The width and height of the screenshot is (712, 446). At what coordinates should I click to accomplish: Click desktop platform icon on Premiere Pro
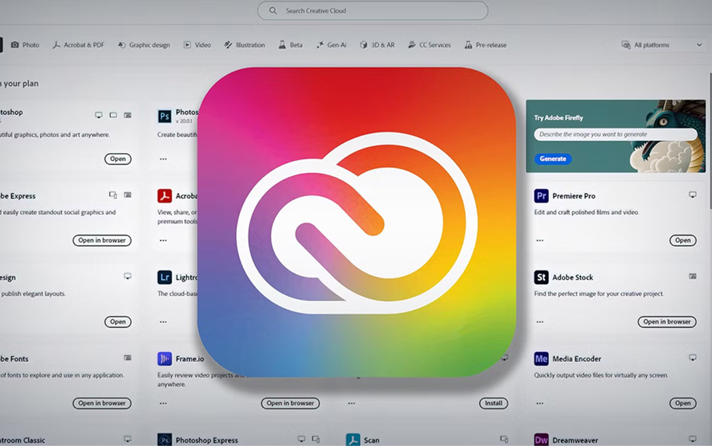[693, 195]
